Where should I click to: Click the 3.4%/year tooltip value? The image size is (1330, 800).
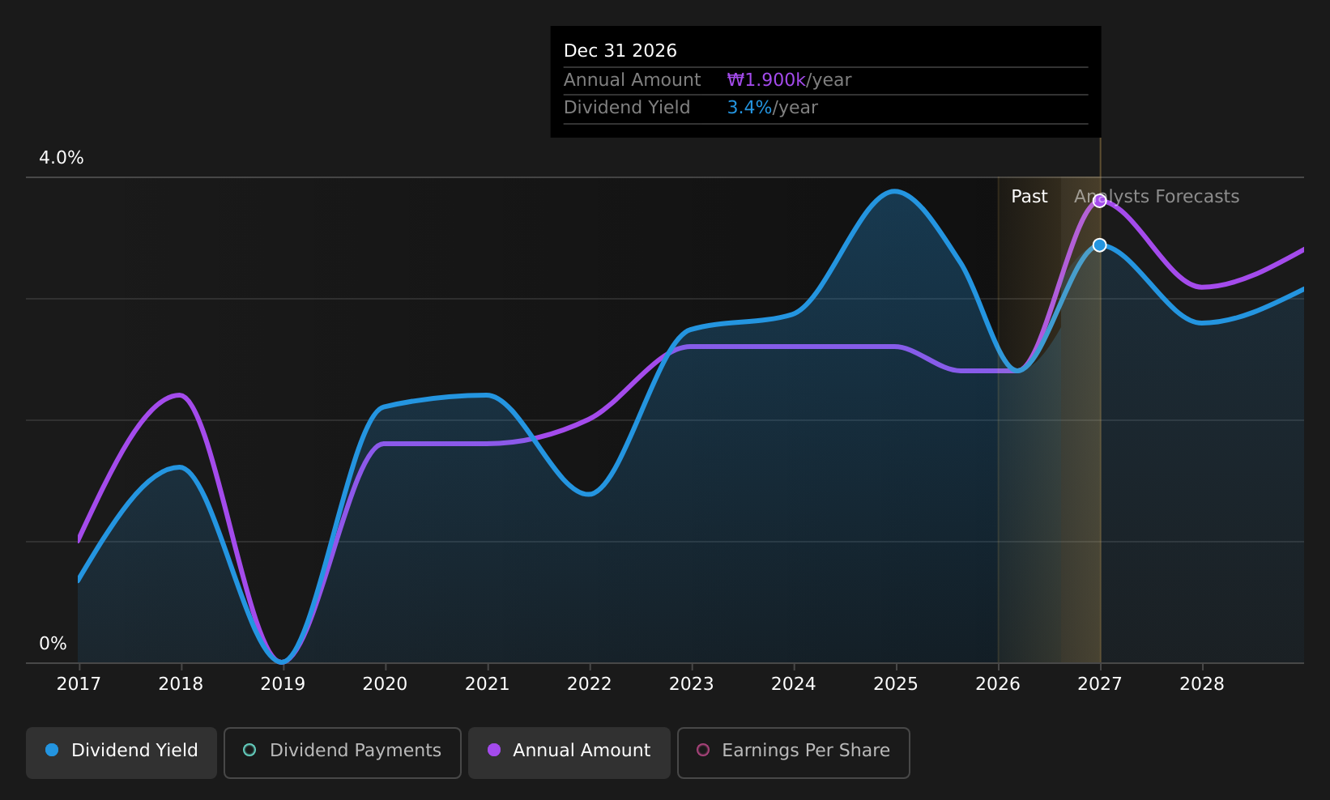pyautogui.click(x=772, y=108)
